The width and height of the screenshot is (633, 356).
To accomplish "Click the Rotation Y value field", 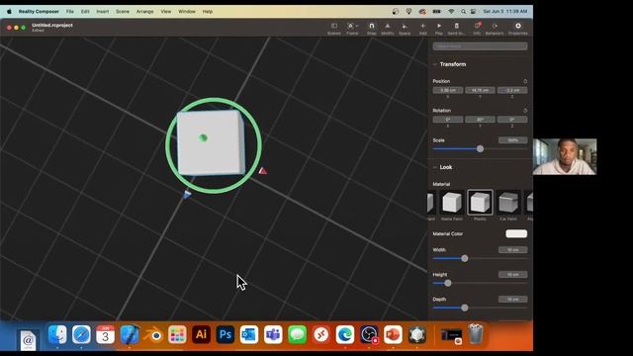I will (480, 120).
